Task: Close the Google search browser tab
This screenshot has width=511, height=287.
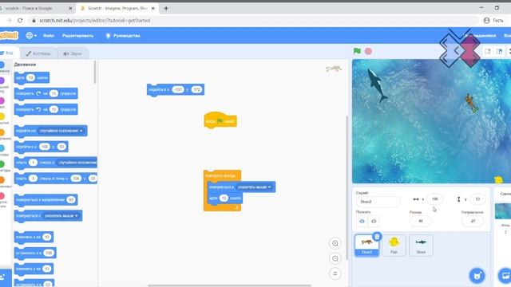Action: point(70,9)
